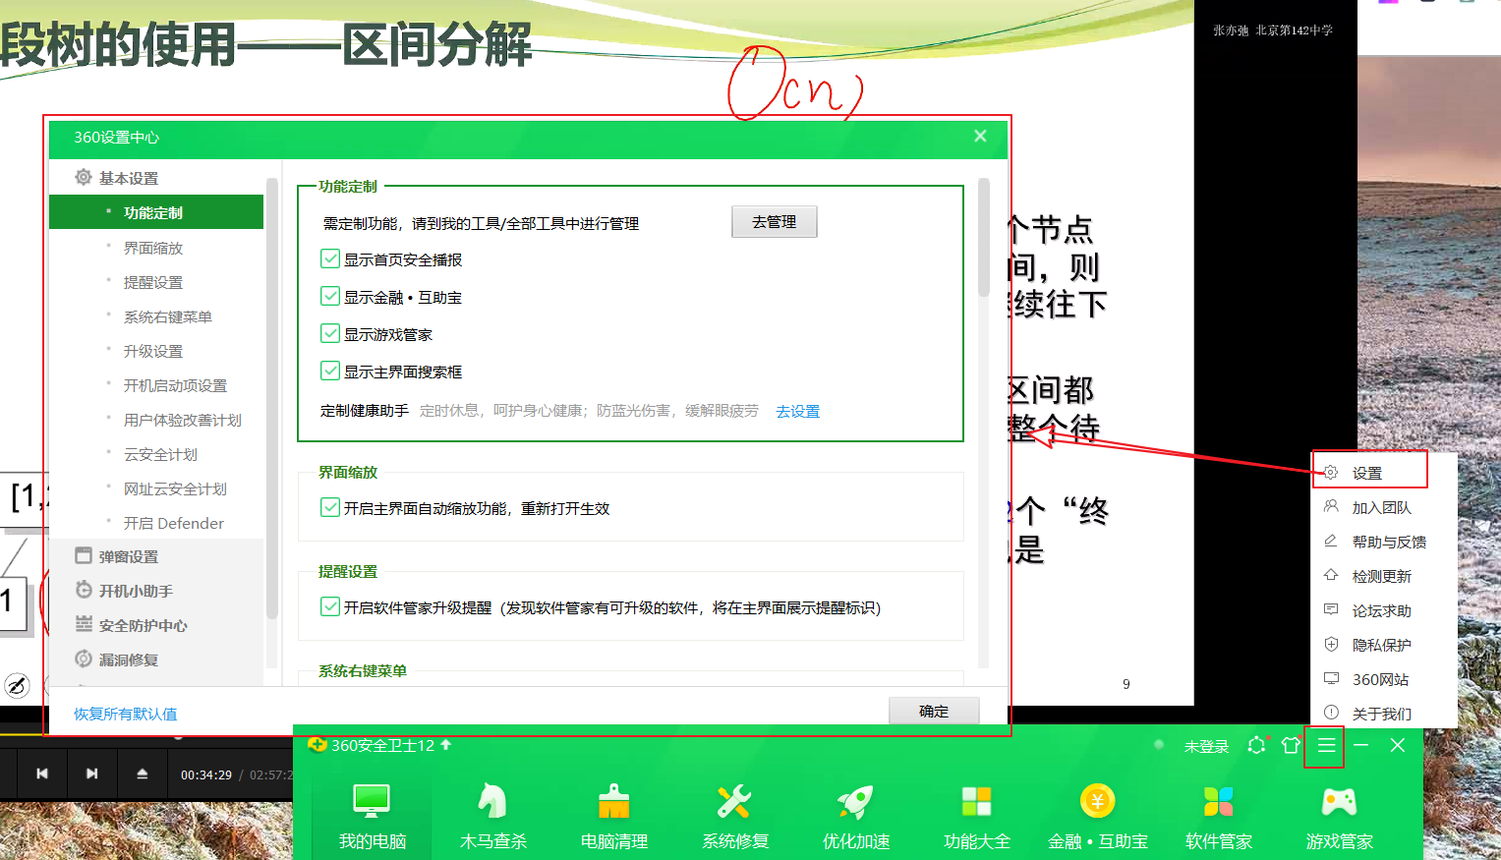Click the settings content vertical scrollbar

pyautogui.click(x=984, y=236)
